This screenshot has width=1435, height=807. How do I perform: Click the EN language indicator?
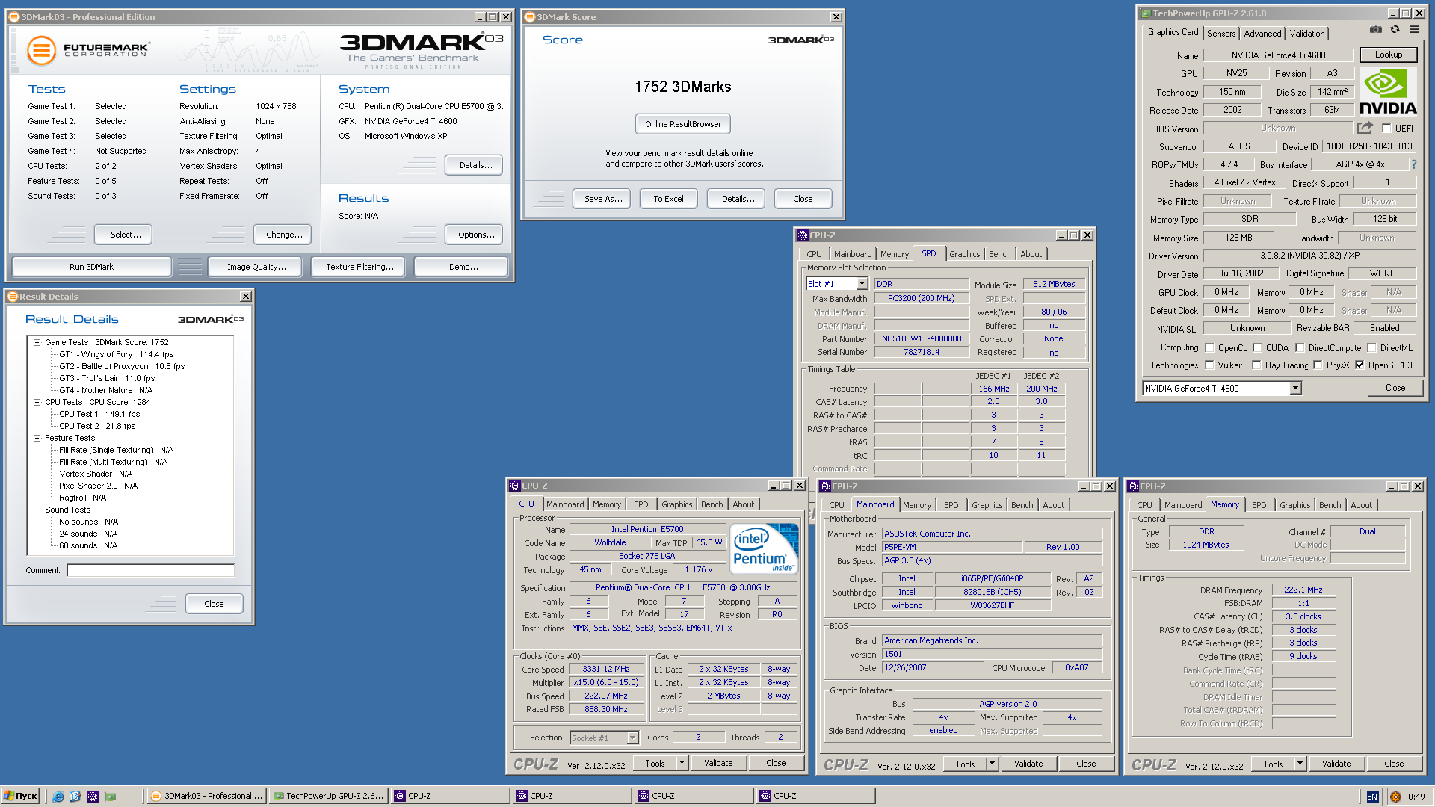pos(1372,797)
